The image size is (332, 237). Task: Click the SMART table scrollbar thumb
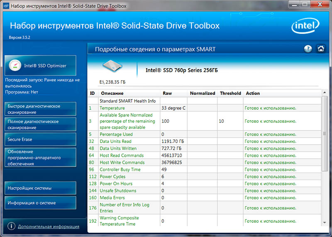click(325, 133)
